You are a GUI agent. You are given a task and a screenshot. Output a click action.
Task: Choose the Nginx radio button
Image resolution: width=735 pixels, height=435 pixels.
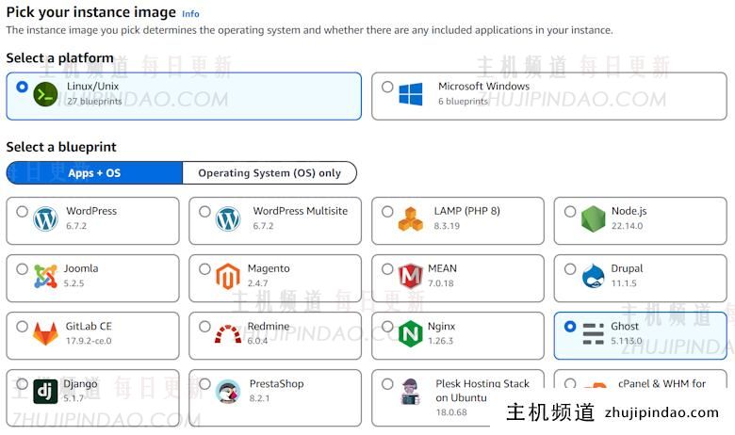click(x=387, y=327)
